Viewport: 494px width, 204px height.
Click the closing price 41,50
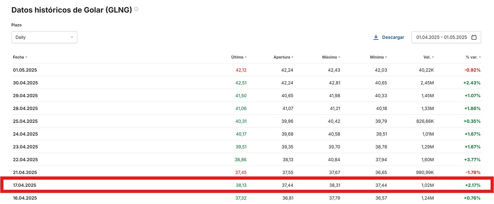[x=241, y=96]
